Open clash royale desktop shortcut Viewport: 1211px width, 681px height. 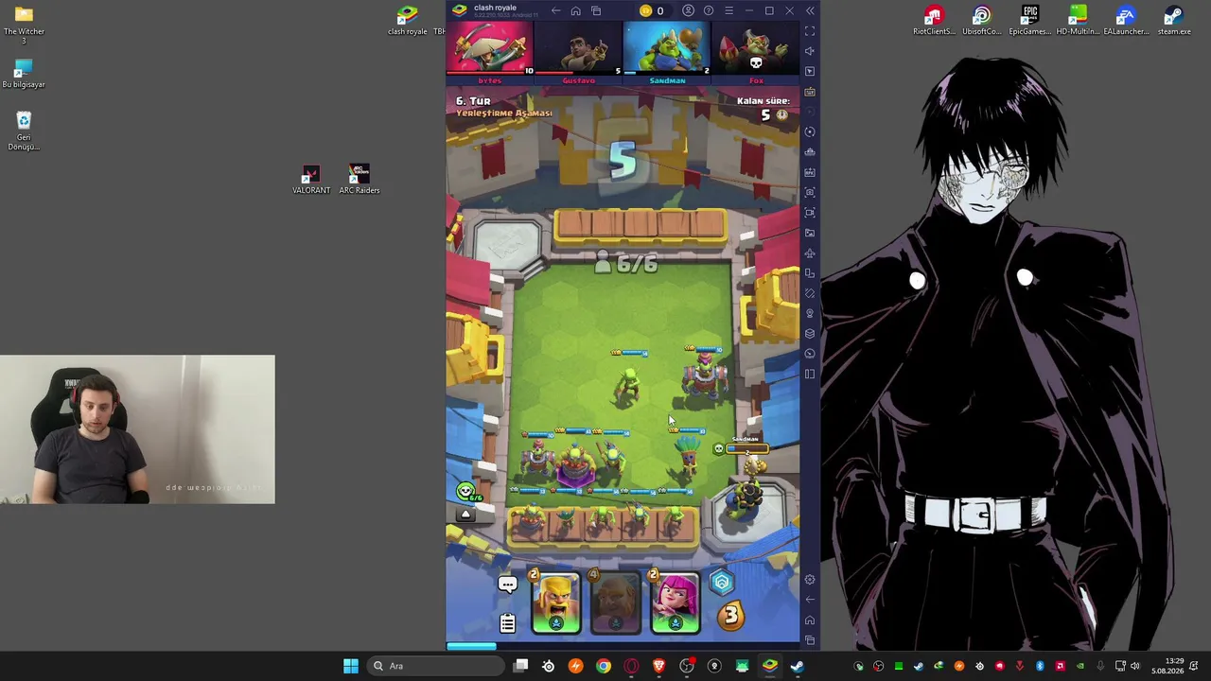coord(408,21)
